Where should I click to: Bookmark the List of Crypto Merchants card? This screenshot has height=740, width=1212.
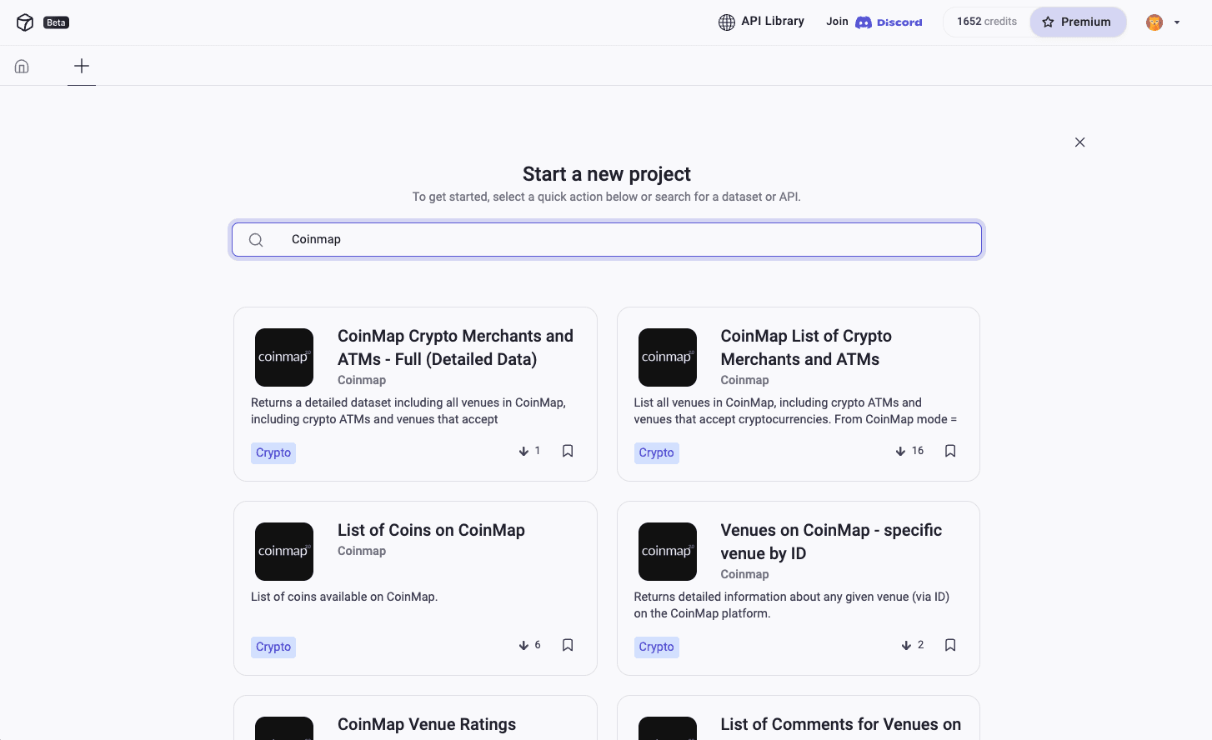point(950,451)
